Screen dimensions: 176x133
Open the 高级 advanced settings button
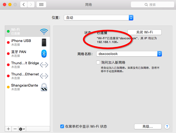(147, 126)
